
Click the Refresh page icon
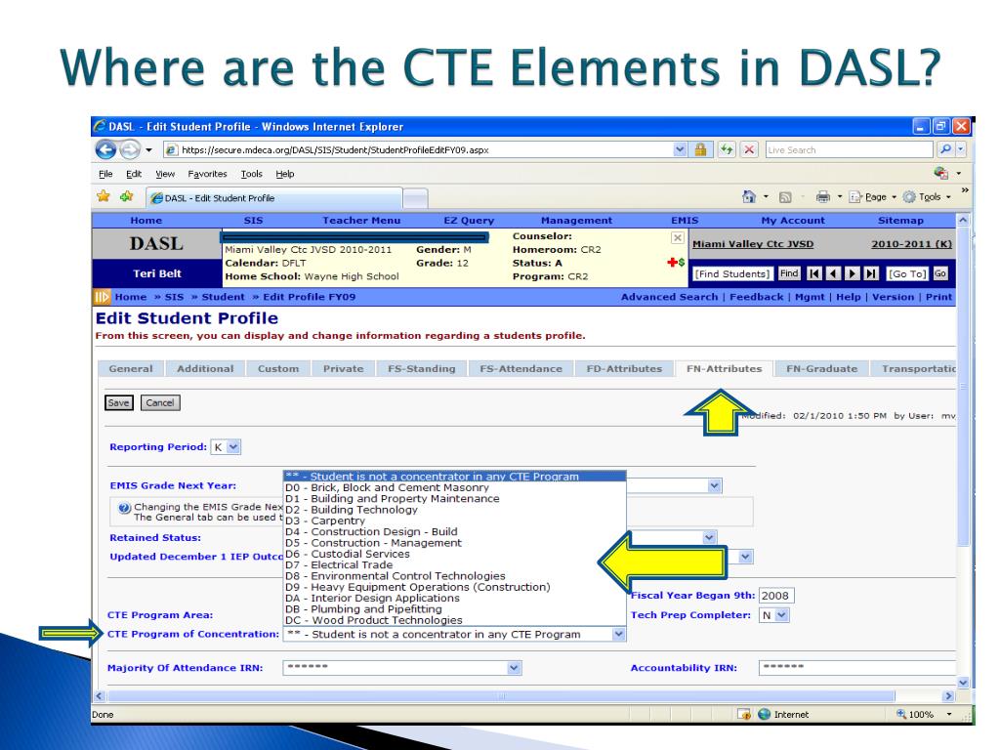tap(727, 149)
